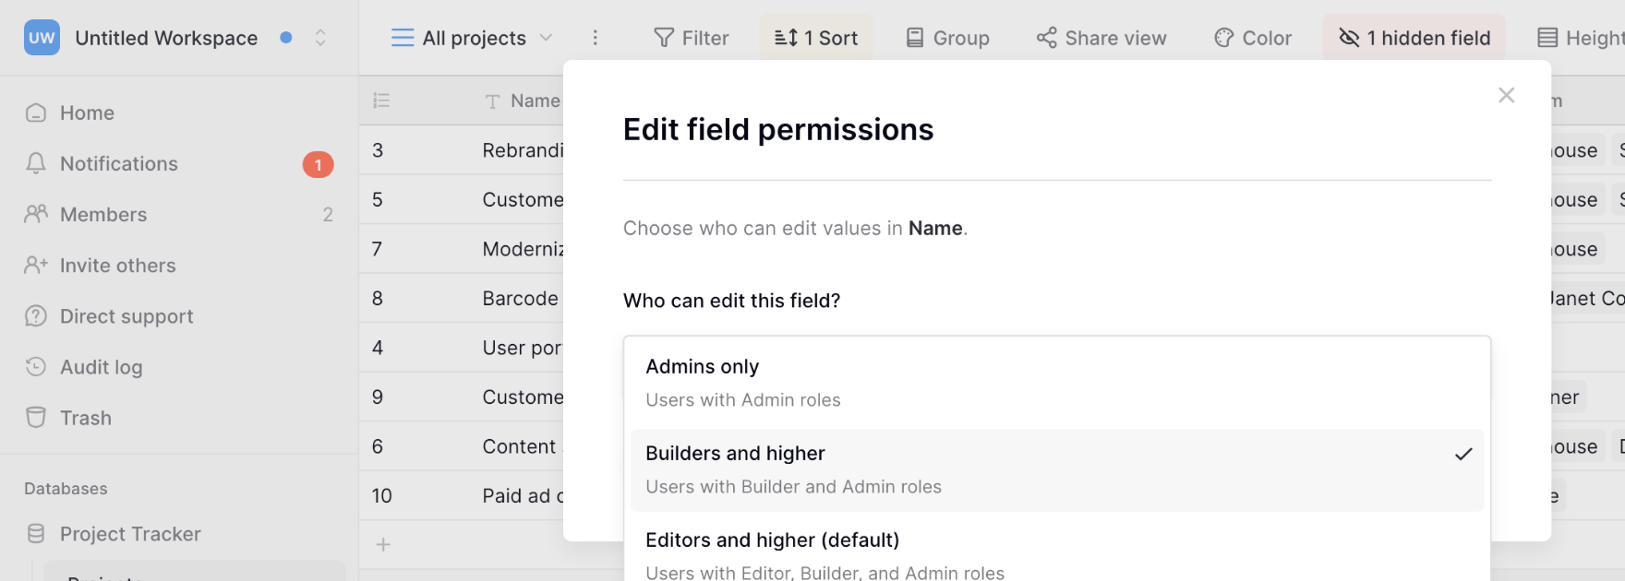Click Invite others in sidebar

pos(117,266)
